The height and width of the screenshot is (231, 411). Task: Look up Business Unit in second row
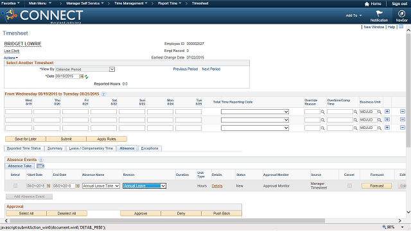(380, 120)
